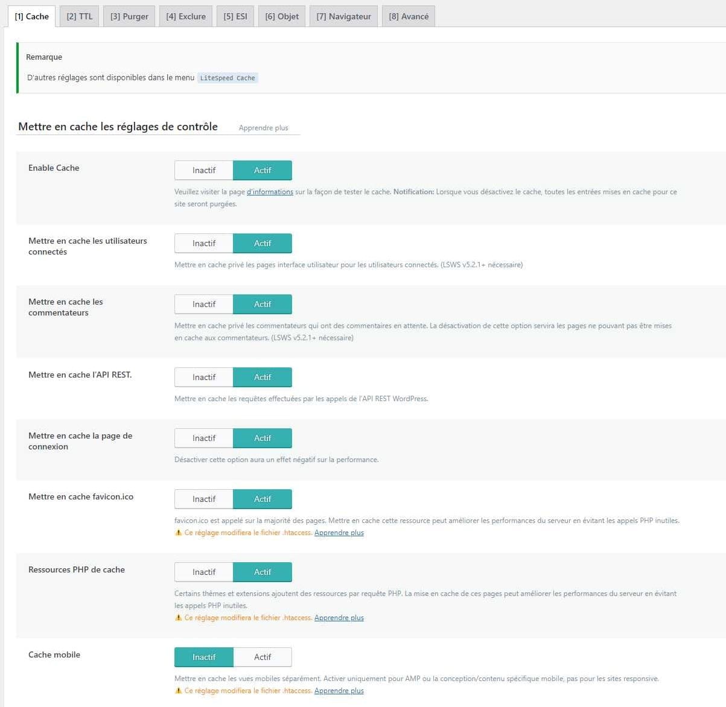Click the warning icon under Ressources PHP
The image size is (726, 707).
(x=178, y=618)
